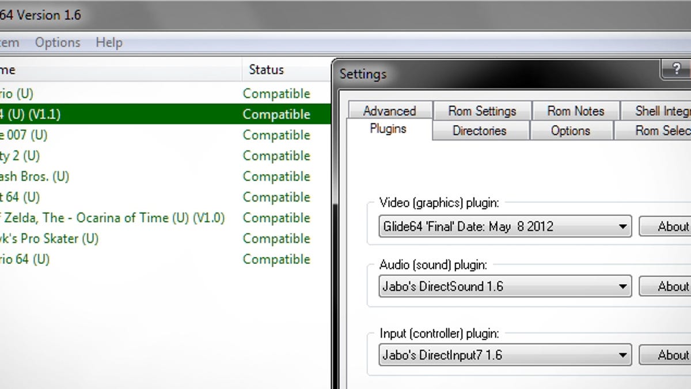Screen dimensions: 691x389
Task: Expand the Video graphics plugin dropdown
Action: [x=505, y=226]
